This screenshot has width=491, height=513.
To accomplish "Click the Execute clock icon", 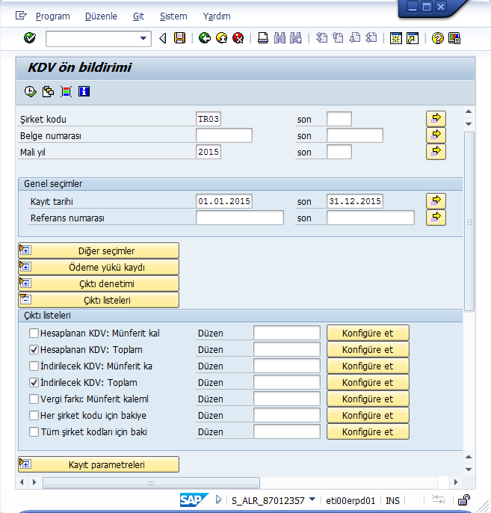I will [31, 91].
